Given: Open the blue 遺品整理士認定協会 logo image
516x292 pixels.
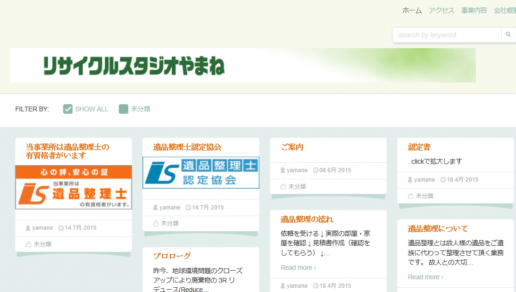Looking at the screenshot, I should 201,172.
